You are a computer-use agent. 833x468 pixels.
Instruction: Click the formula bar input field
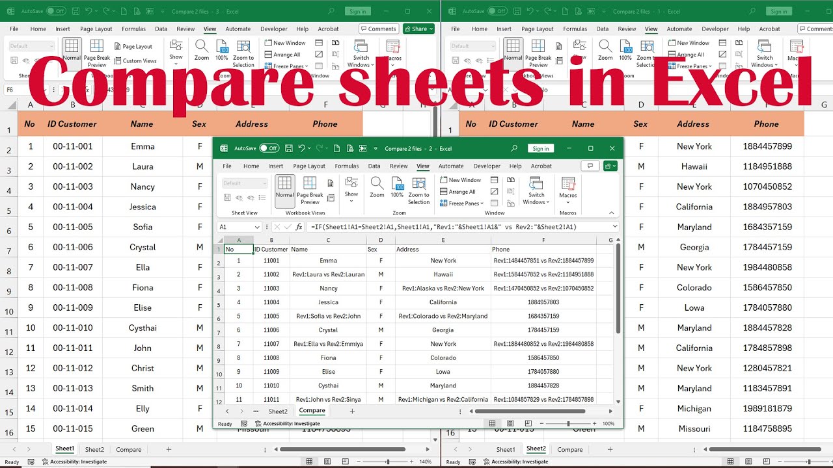[x=458, y=227]
